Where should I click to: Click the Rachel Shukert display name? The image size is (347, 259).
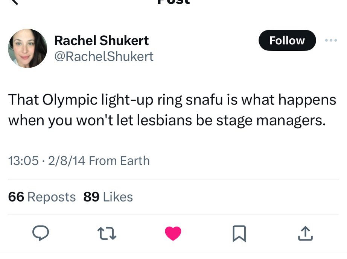click(102, 40)
